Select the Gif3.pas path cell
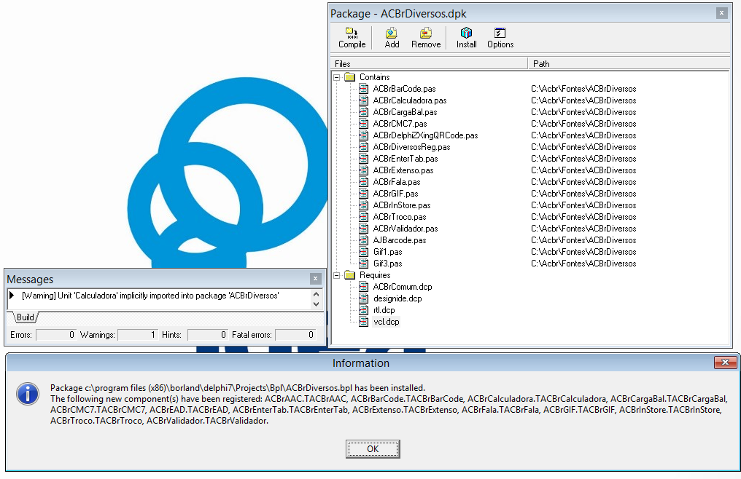The width and height of the screenshot is (741, 479). (583, 264)
